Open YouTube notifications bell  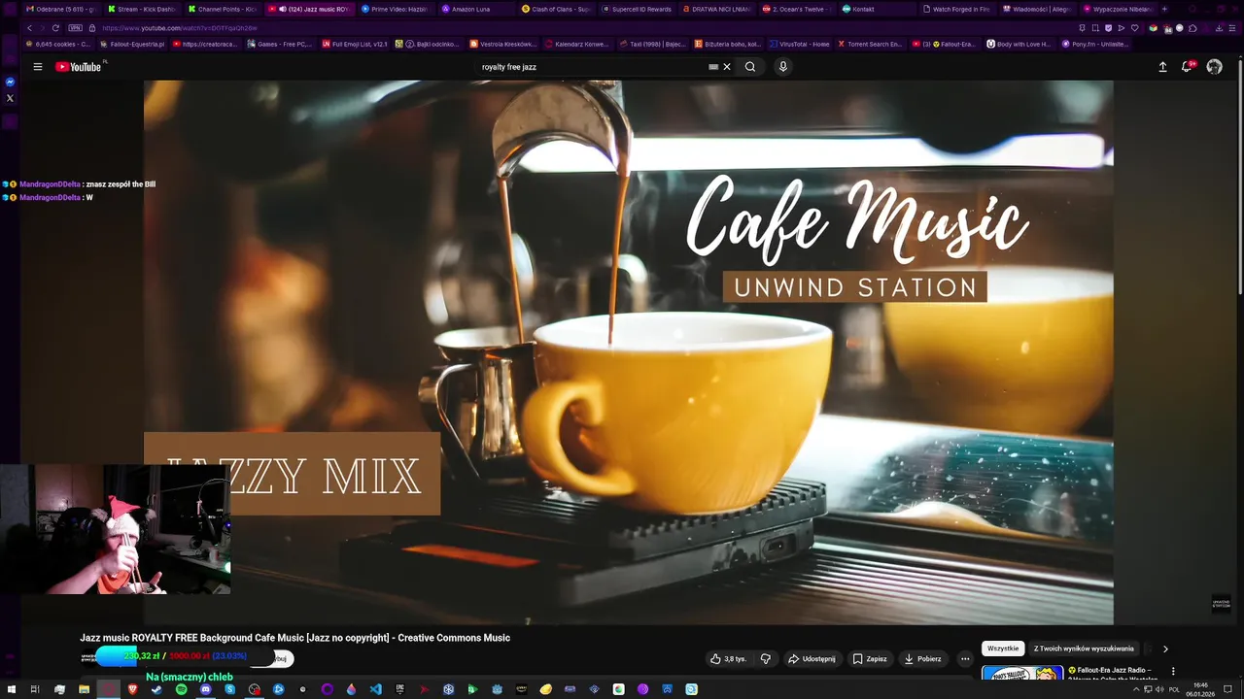pyautogui.click(x=1188, y=66)
